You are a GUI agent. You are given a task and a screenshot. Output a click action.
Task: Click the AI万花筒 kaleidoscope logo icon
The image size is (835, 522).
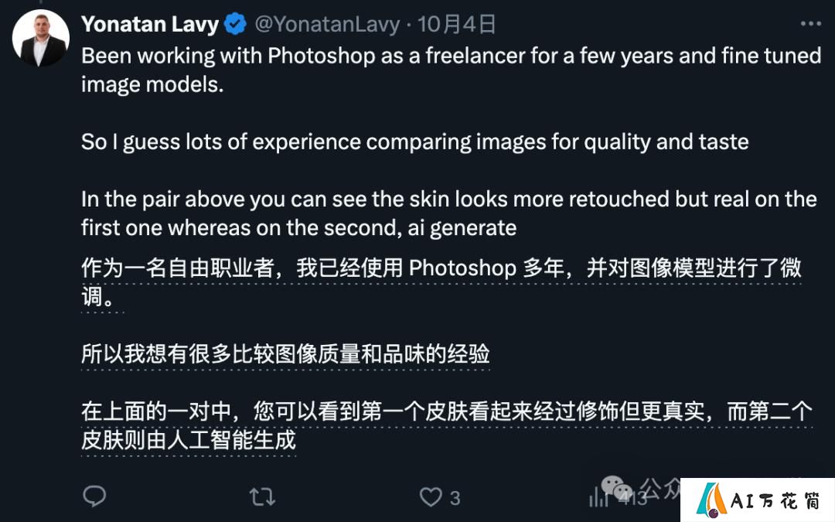point(711,500)
